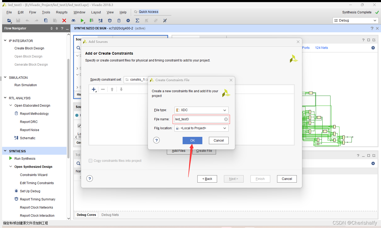Collapse Open Elaborated Design node

point(11,105)
